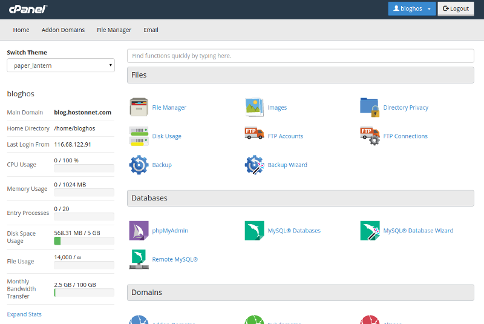Open the Images link
This screenshot has width=484, height=324.
coord(277,107)
